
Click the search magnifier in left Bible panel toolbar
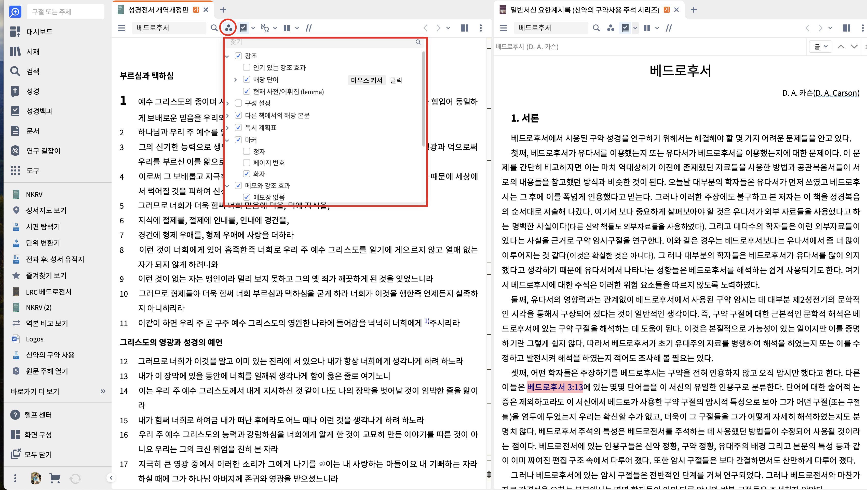214,28
